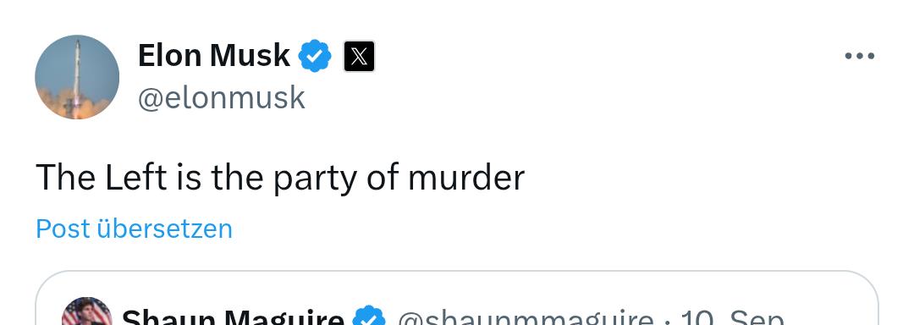Open the three-dot more options menu
Viewport: 914px width, 325px height.
(x=859, y=56)
